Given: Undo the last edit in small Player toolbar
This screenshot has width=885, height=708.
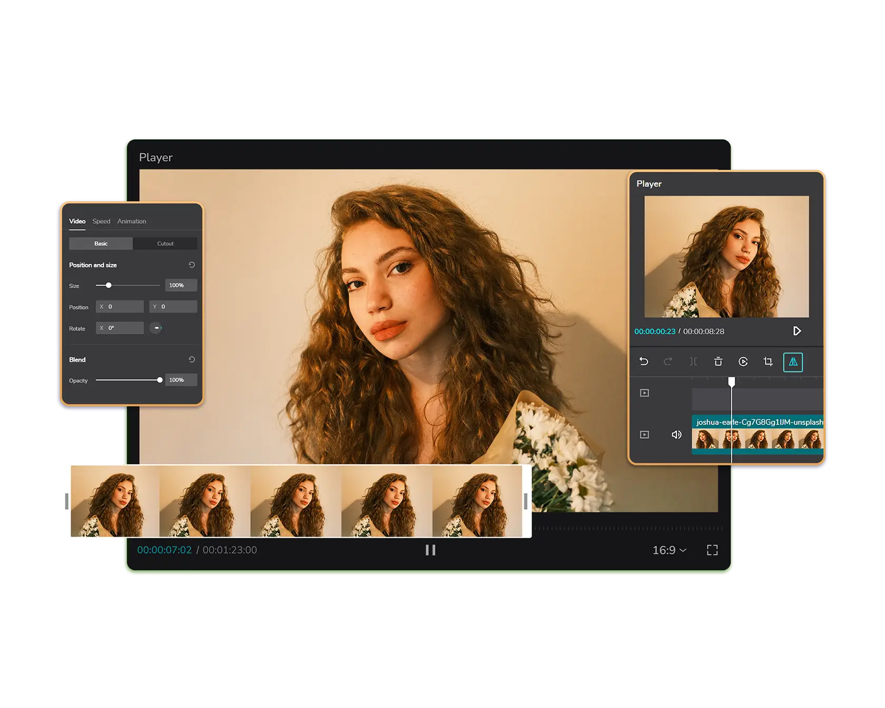Looking at the screenshot, I should [x=644, y=361].
